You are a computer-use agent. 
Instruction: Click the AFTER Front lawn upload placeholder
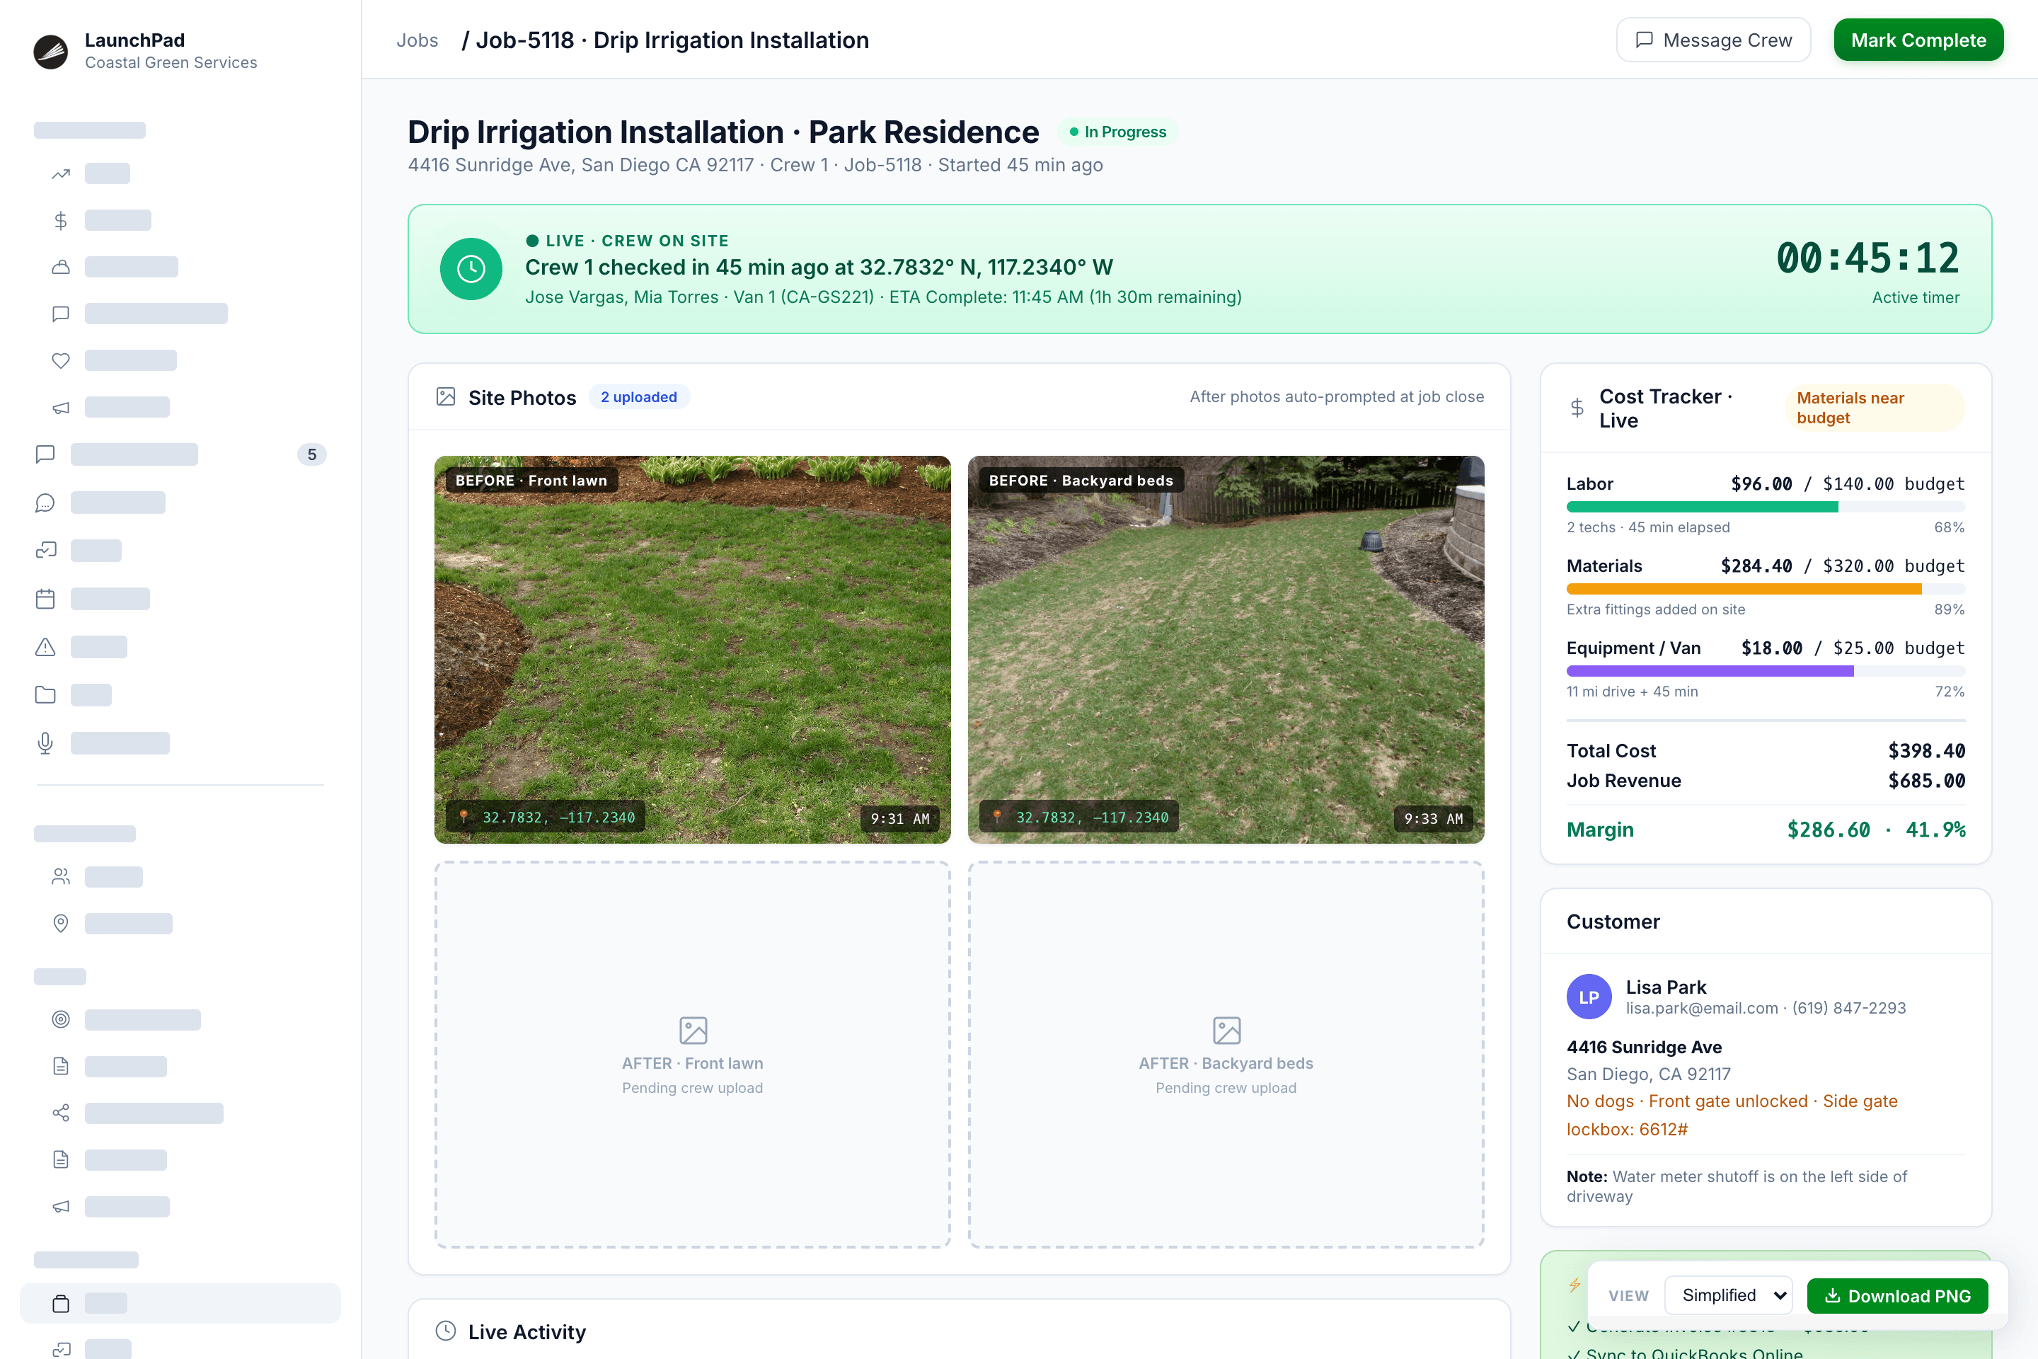coord(692,1055)
